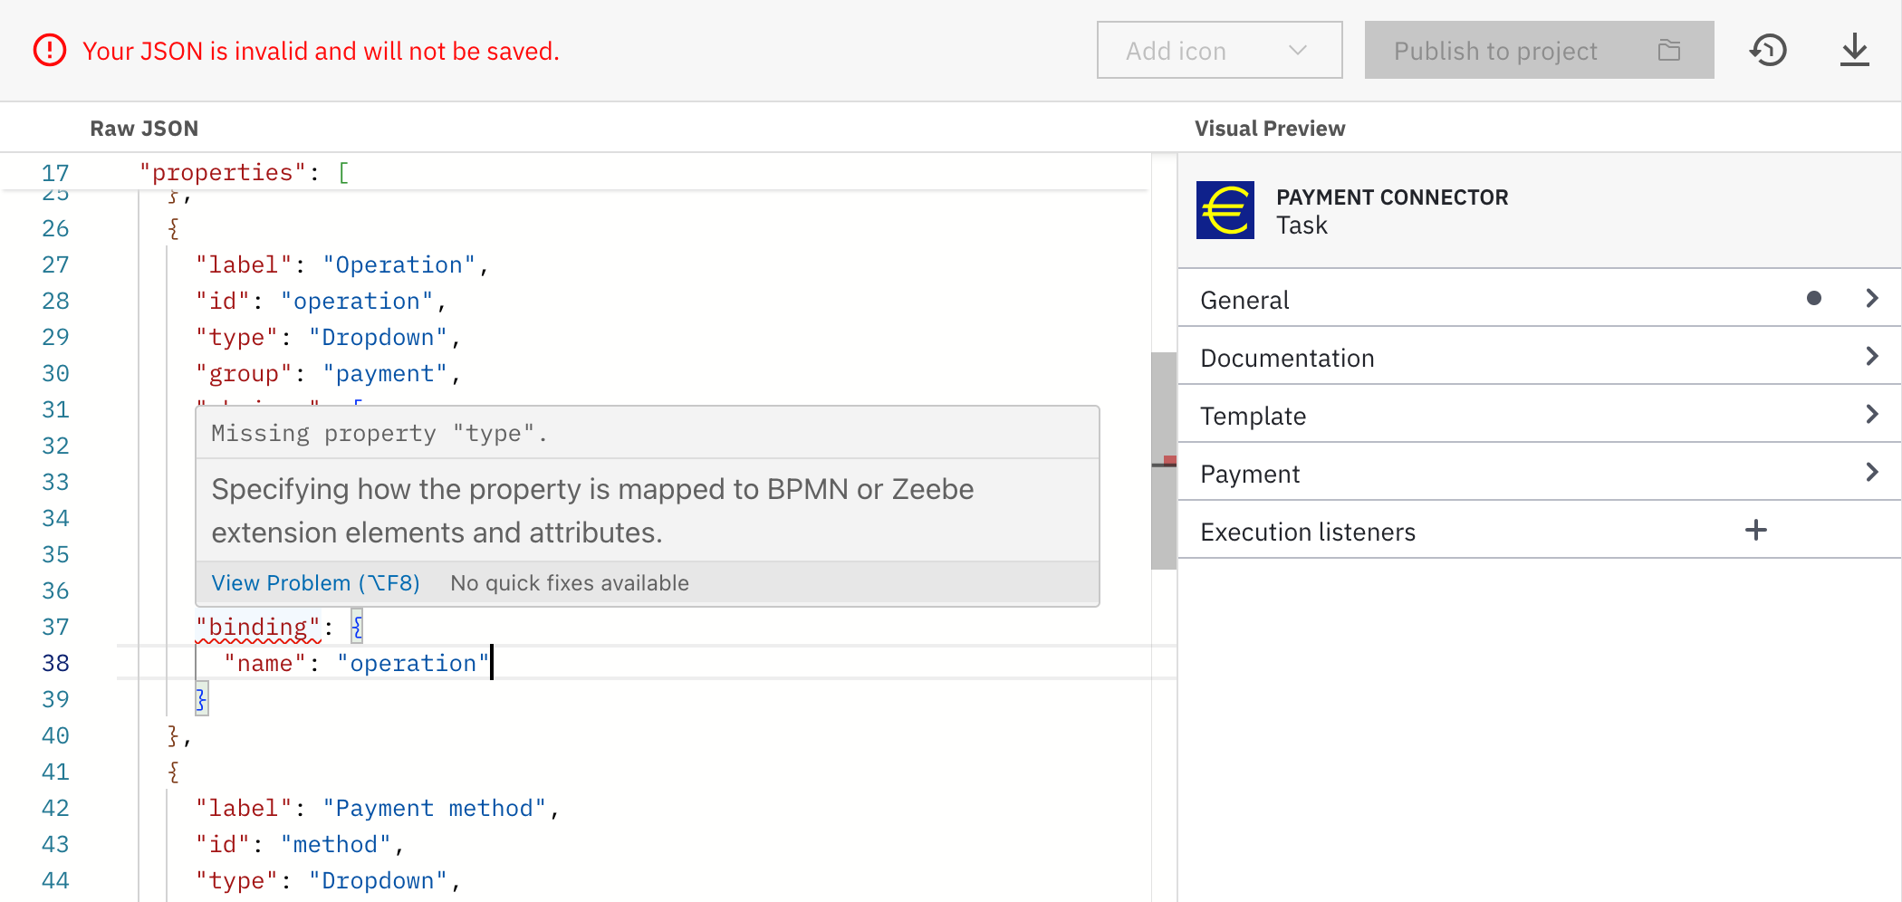
Task: Expand the General section chevron
Action: click(x=1871, y=298)
